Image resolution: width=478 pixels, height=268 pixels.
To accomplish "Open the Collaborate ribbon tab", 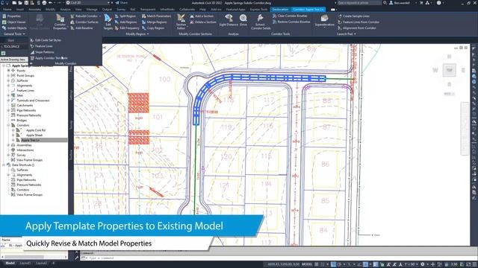I will point(187,10).
